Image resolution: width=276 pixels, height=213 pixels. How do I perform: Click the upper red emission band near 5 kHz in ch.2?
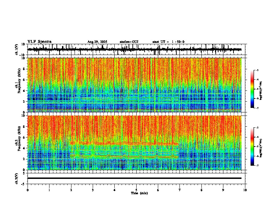pyautogui.click(x=124, y=143)
